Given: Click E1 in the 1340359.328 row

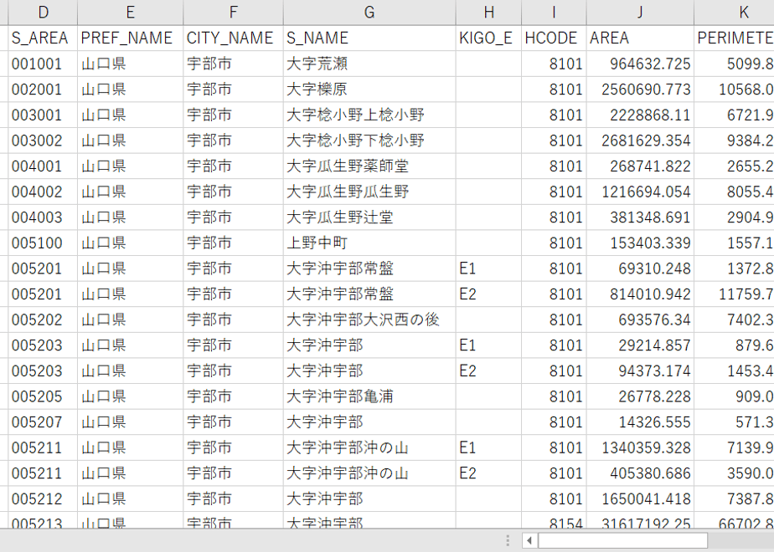Looking at the screenshot, I should (488, 448).
